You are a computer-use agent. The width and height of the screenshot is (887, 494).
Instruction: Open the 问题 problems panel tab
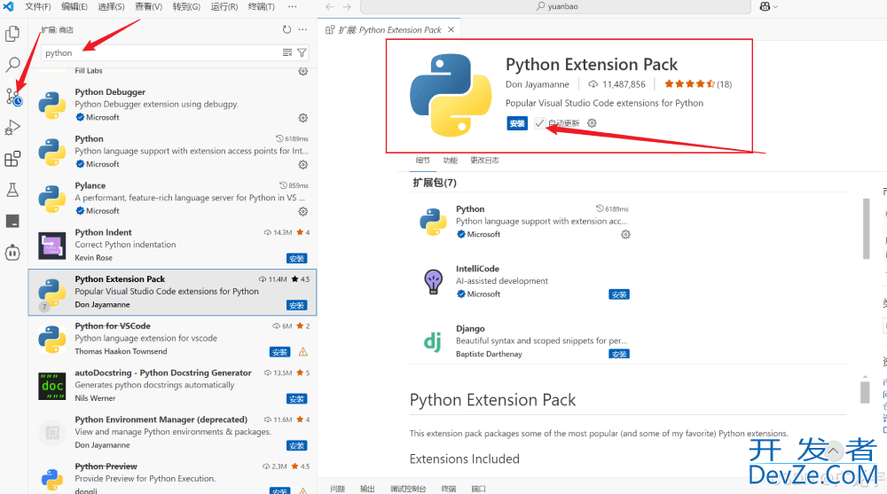coord(338,489)
